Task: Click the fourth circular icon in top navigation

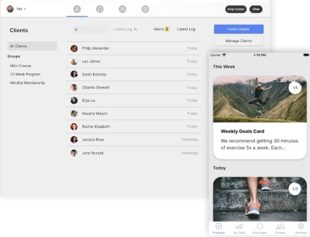Action: [145, 9]
